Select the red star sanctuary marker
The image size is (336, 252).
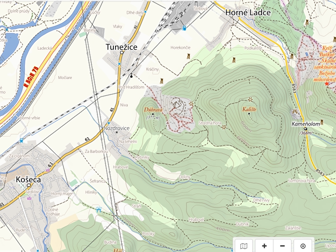click(327, 84)
